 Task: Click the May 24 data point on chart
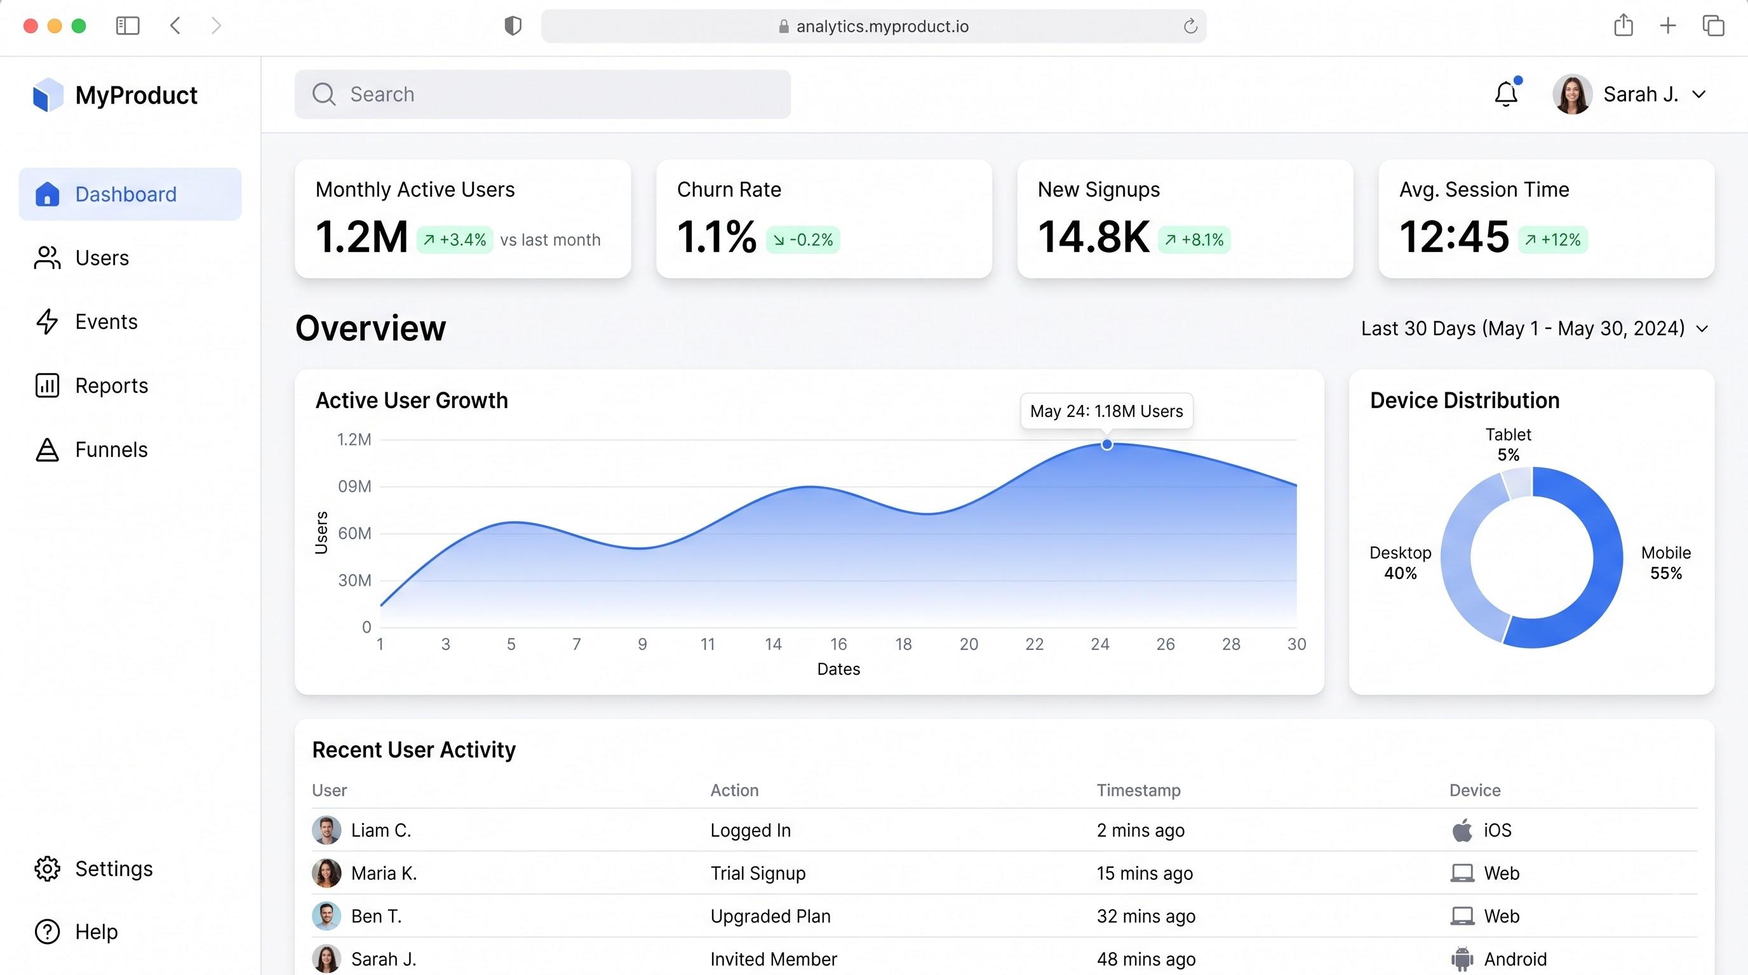click(1106, 445)
